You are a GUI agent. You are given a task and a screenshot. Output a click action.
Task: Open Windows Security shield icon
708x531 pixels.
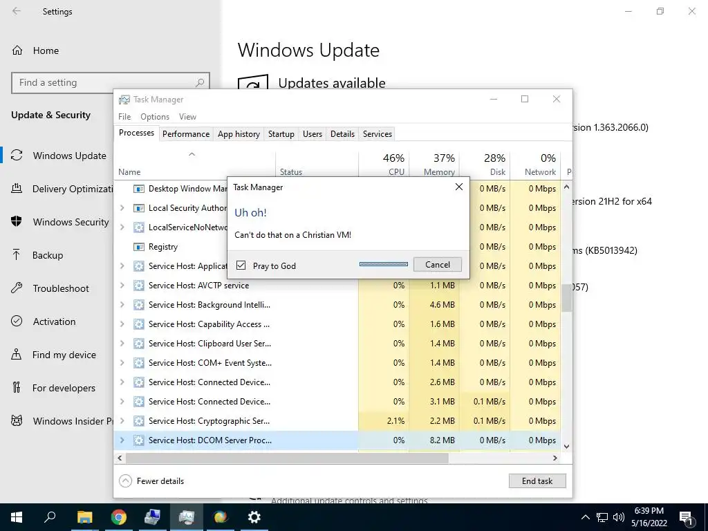pos(17,222)
